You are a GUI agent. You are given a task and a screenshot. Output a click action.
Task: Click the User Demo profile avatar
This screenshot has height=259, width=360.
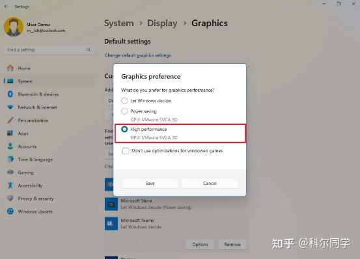coord(13,27)
